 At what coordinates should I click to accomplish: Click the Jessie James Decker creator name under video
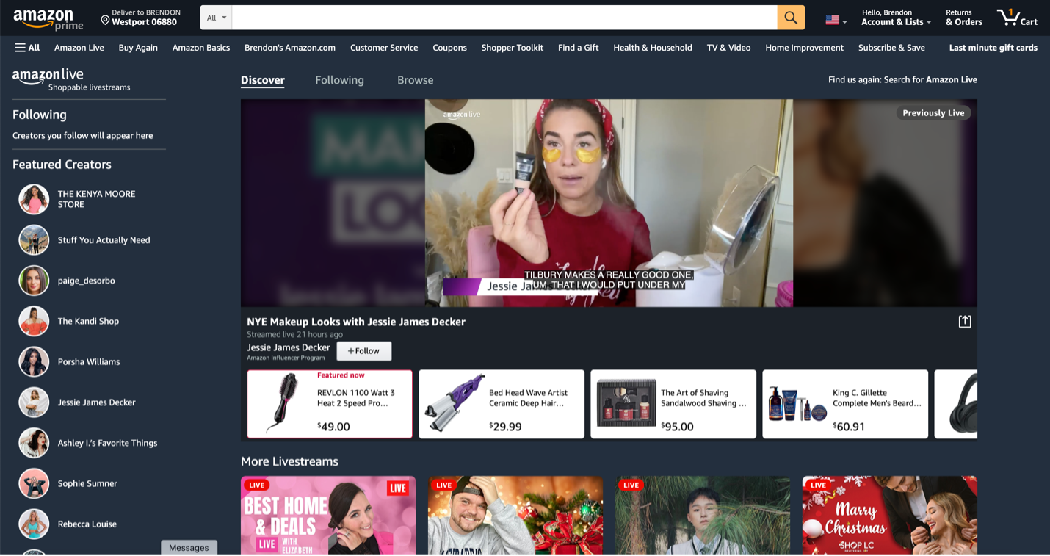[289, 347]
